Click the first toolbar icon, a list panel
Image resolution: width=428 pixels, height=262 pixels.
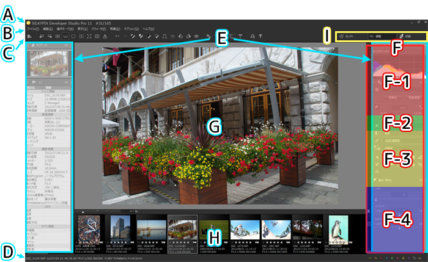tap(29, 36)
